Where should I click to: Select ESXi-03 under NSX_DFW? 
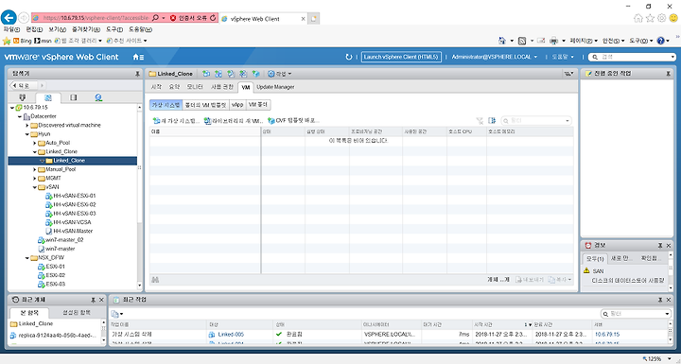point(51,284)
